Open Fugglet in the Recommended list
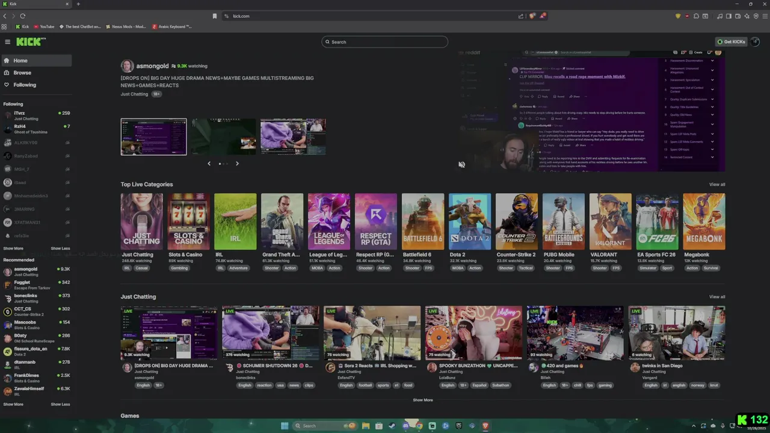 [36, 285]
